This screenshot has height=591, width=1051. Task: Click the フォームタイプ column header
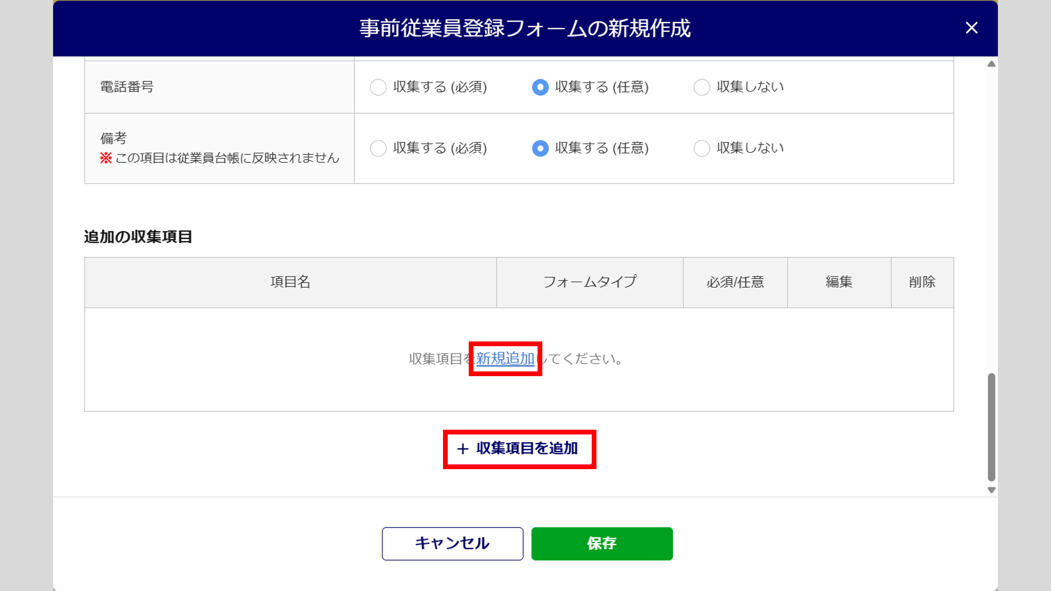tap(590, 282)
